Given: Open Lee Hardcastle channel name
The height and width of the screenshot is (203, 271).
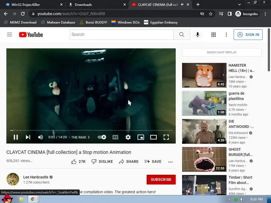Looking at the screenshot, I should tap(36, 177).
